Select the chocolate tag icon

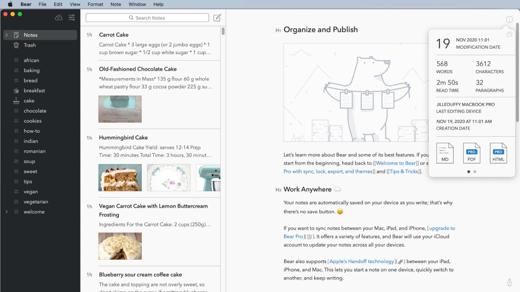pyautogui.click(x=16, y=110)
